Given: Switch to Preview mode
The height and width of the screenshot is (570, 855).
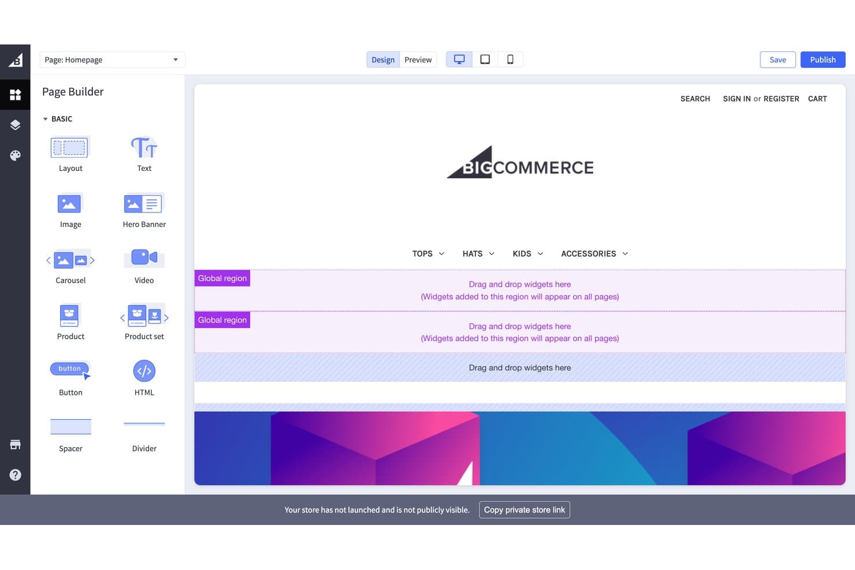Looking at the screenshot, I should tap(418, 59).
